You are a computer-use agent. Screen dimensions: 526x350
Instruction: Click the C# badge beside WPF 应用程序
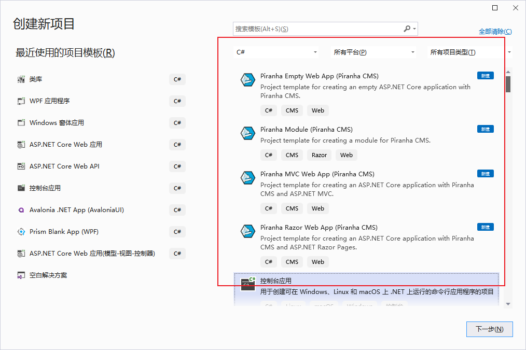tap(177, 101)
